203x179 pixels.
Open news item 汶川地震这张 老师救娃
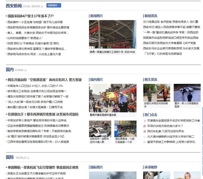coord(171,22)
